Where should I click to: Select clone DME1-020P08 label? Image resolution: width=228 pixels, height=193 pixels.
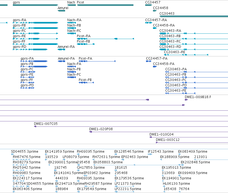(x=101, y=129)
